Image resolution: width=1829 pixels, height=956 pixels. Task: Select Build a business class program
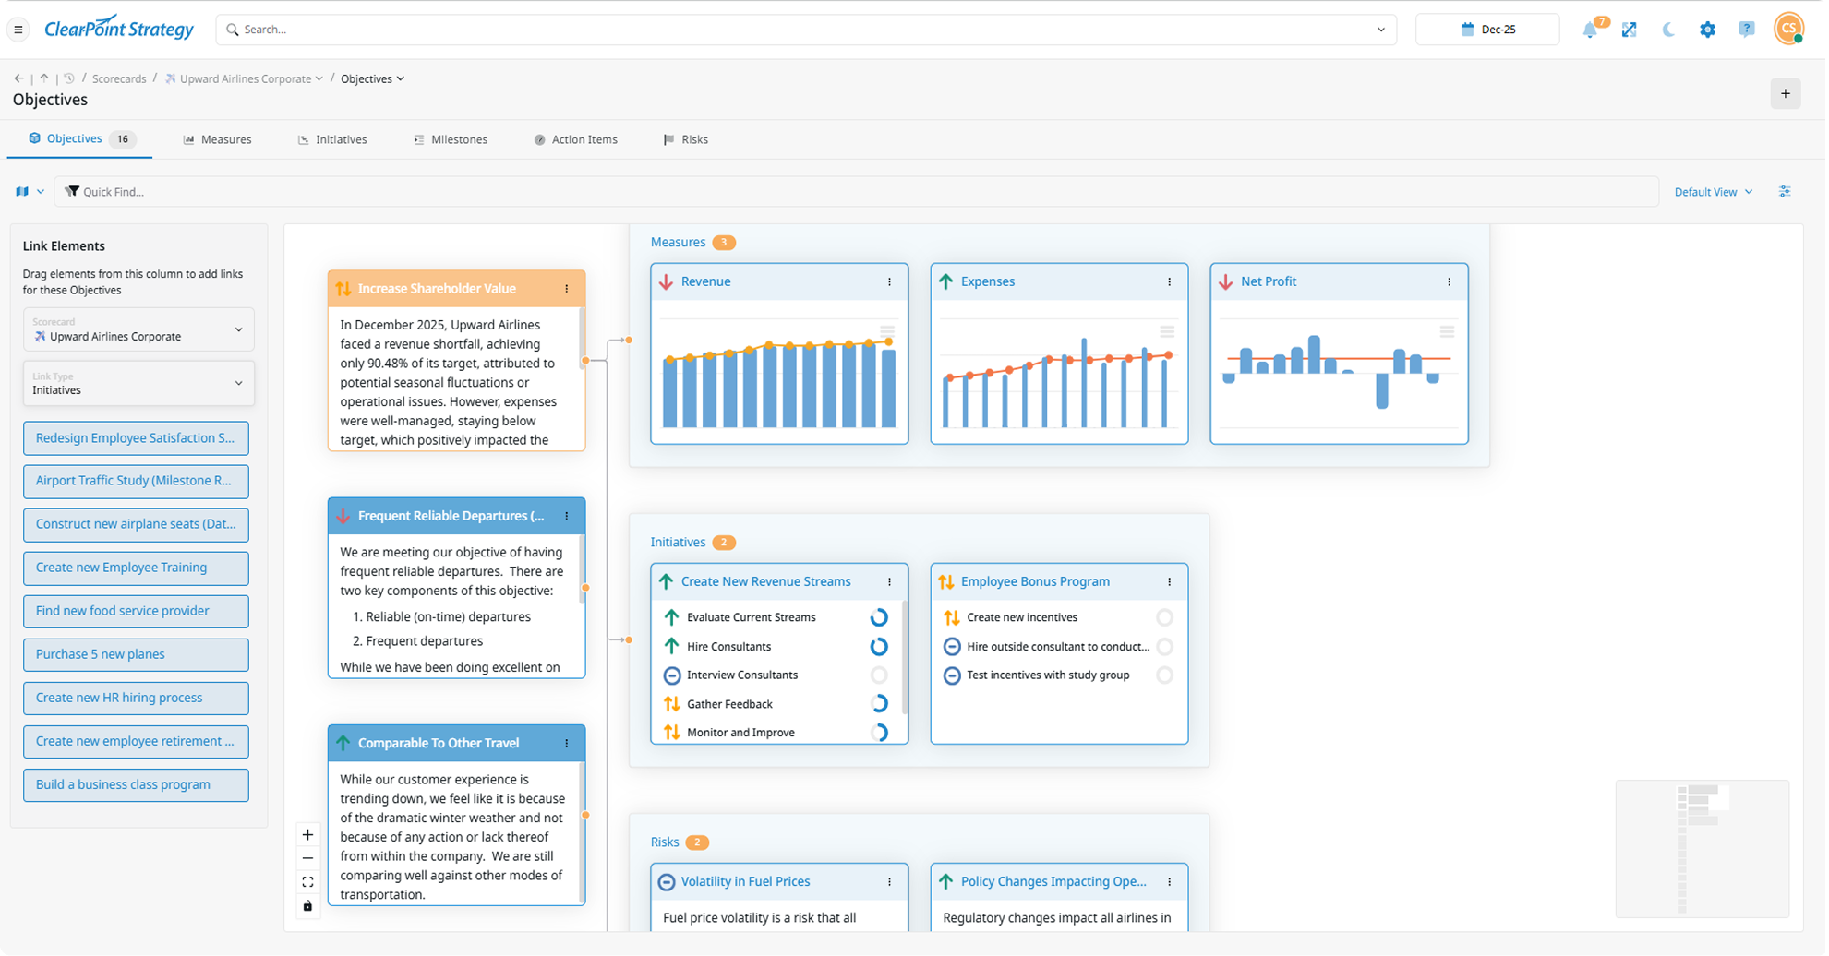pos(137,786)
